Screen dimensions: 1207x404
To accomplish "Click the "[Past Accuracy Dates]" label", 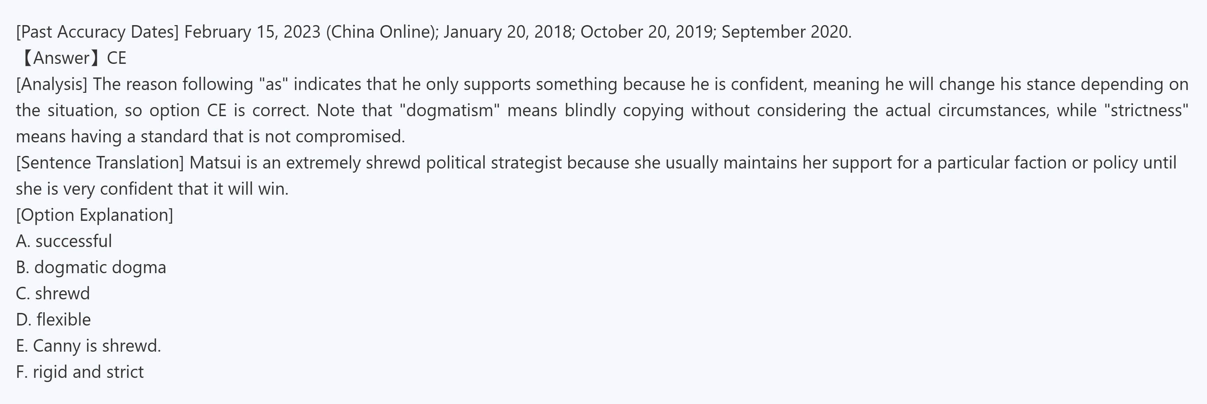I will pyautogui.click(x=97, y=32).
